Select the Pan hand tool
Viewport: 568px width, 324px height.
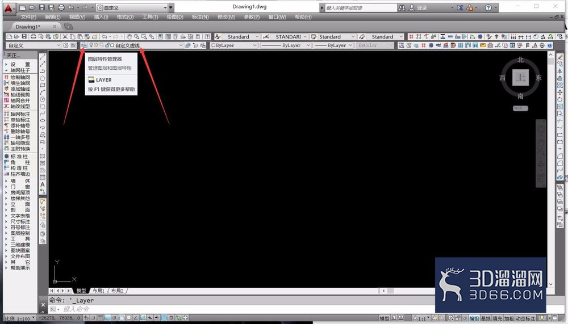coord(129,36)
